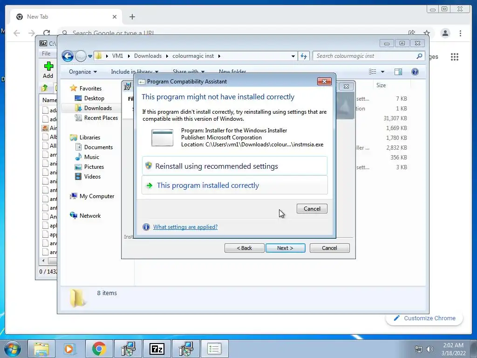
Task: Click Customize Chrome button
Action: tap(424, 318)
